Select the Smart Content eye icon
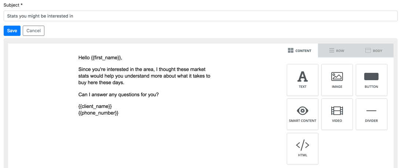This screenshot has width=402, height=168. 303,111
